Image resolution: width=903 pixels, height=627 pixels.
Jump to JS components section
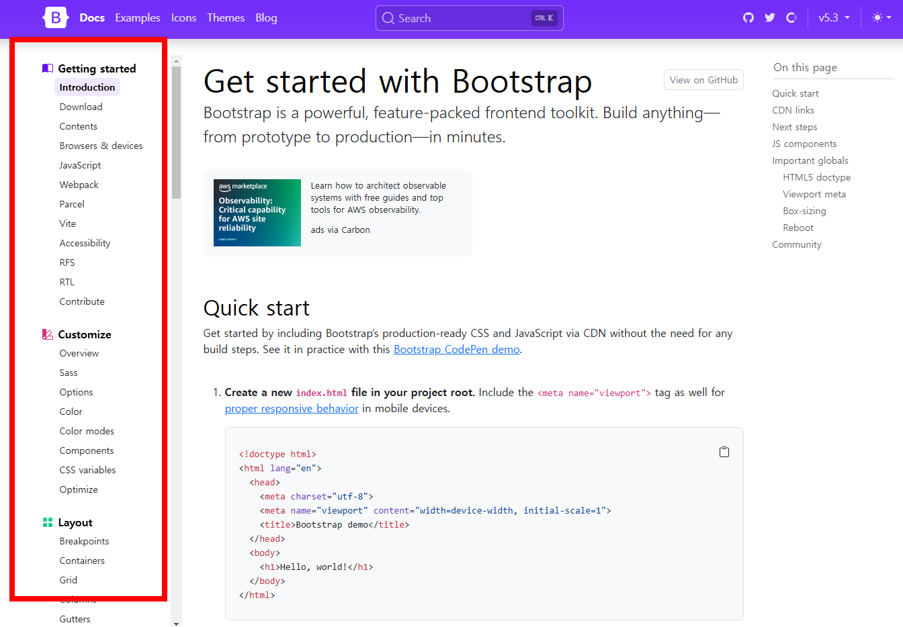click(x=804, y=144)
